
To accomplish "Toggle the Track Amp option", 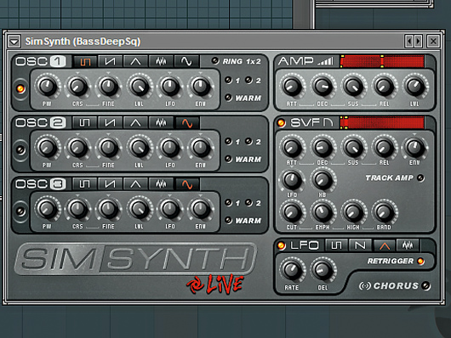I will (420, 178).
